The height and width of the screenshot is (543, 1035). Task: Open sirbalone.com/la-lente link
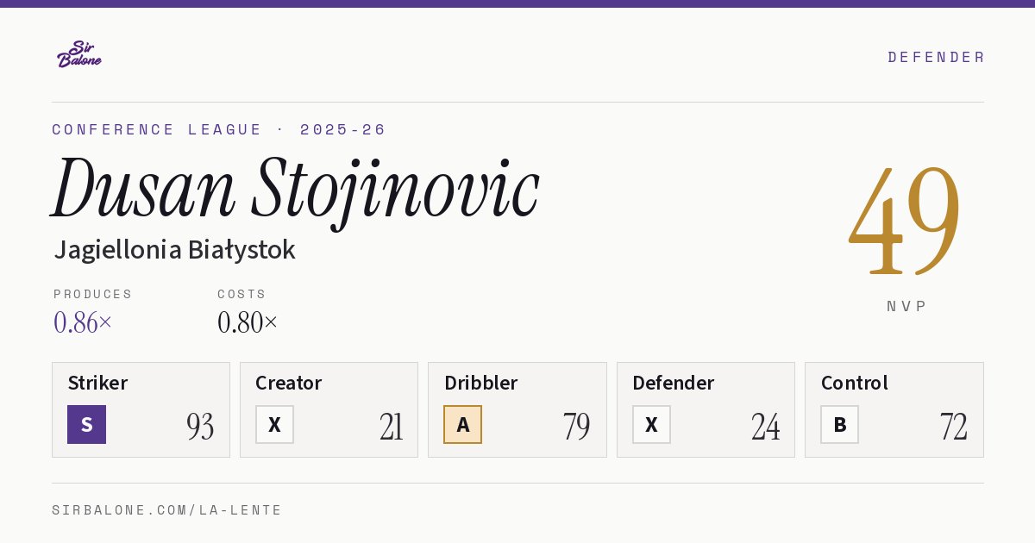click(x=167, y=510)
